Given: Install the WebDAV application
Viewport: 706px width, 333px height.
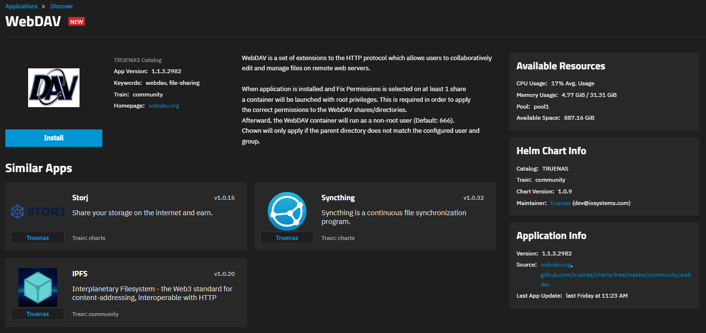Looking at the screenshot, I should point(54,138).
